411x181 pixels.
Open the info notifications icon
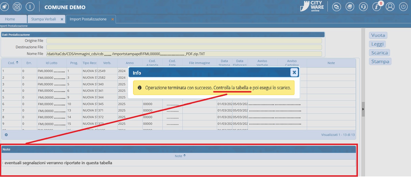click(x=377, y=7)
